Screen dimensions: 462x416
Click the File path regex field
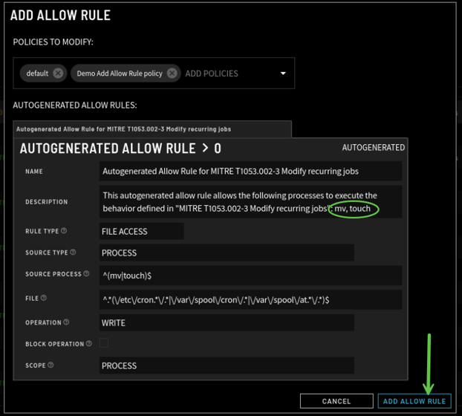tap(250, 300)
